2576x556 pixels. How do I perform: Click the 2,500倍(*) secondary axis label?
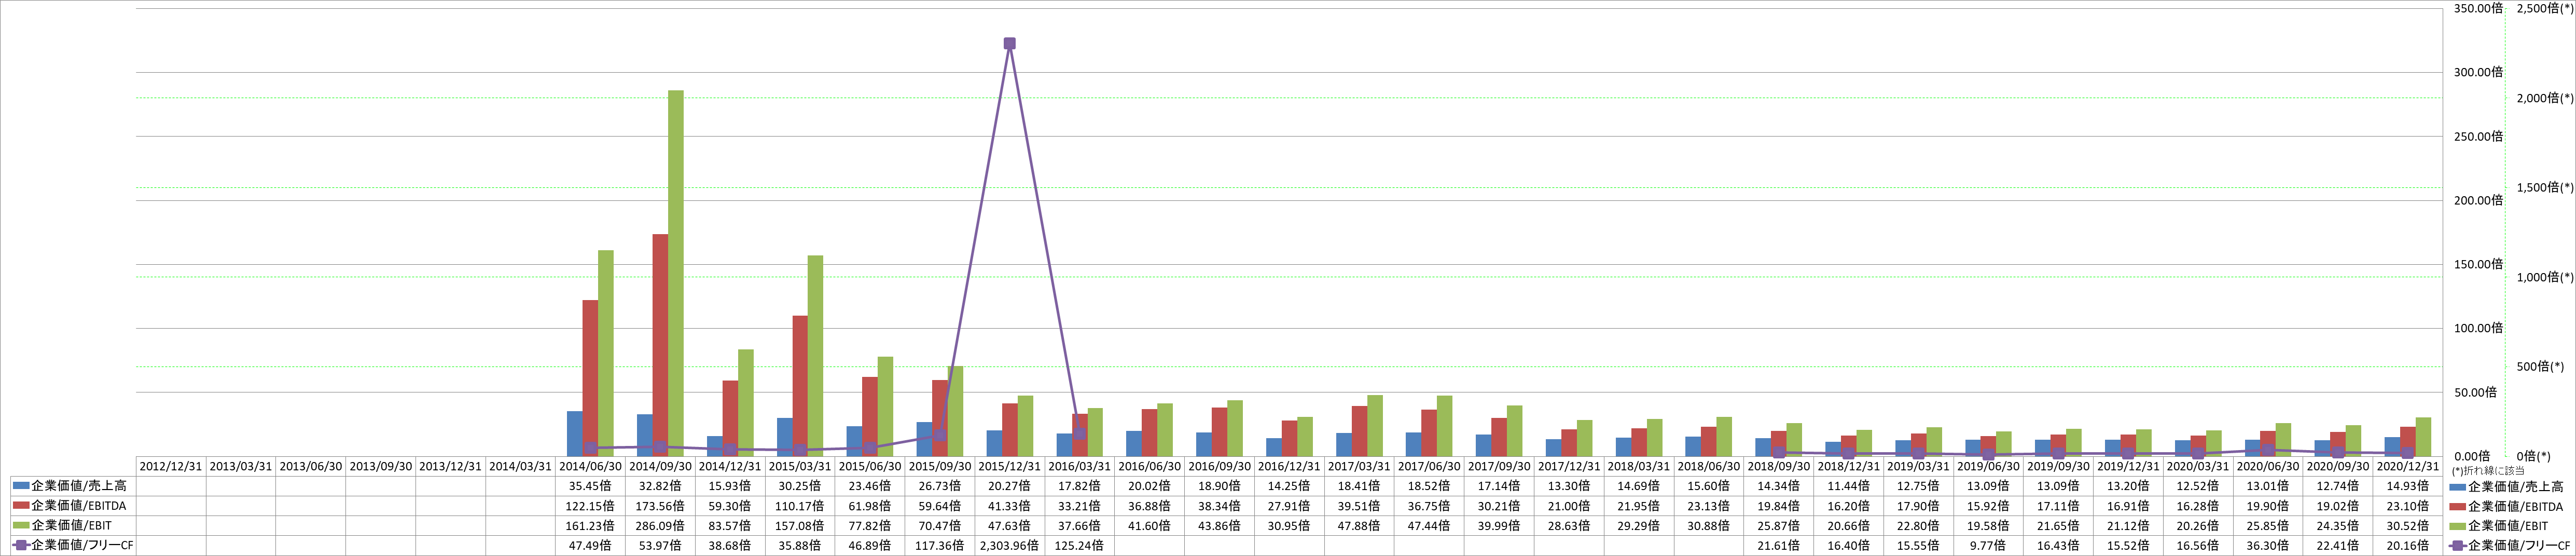(2545, 8)
